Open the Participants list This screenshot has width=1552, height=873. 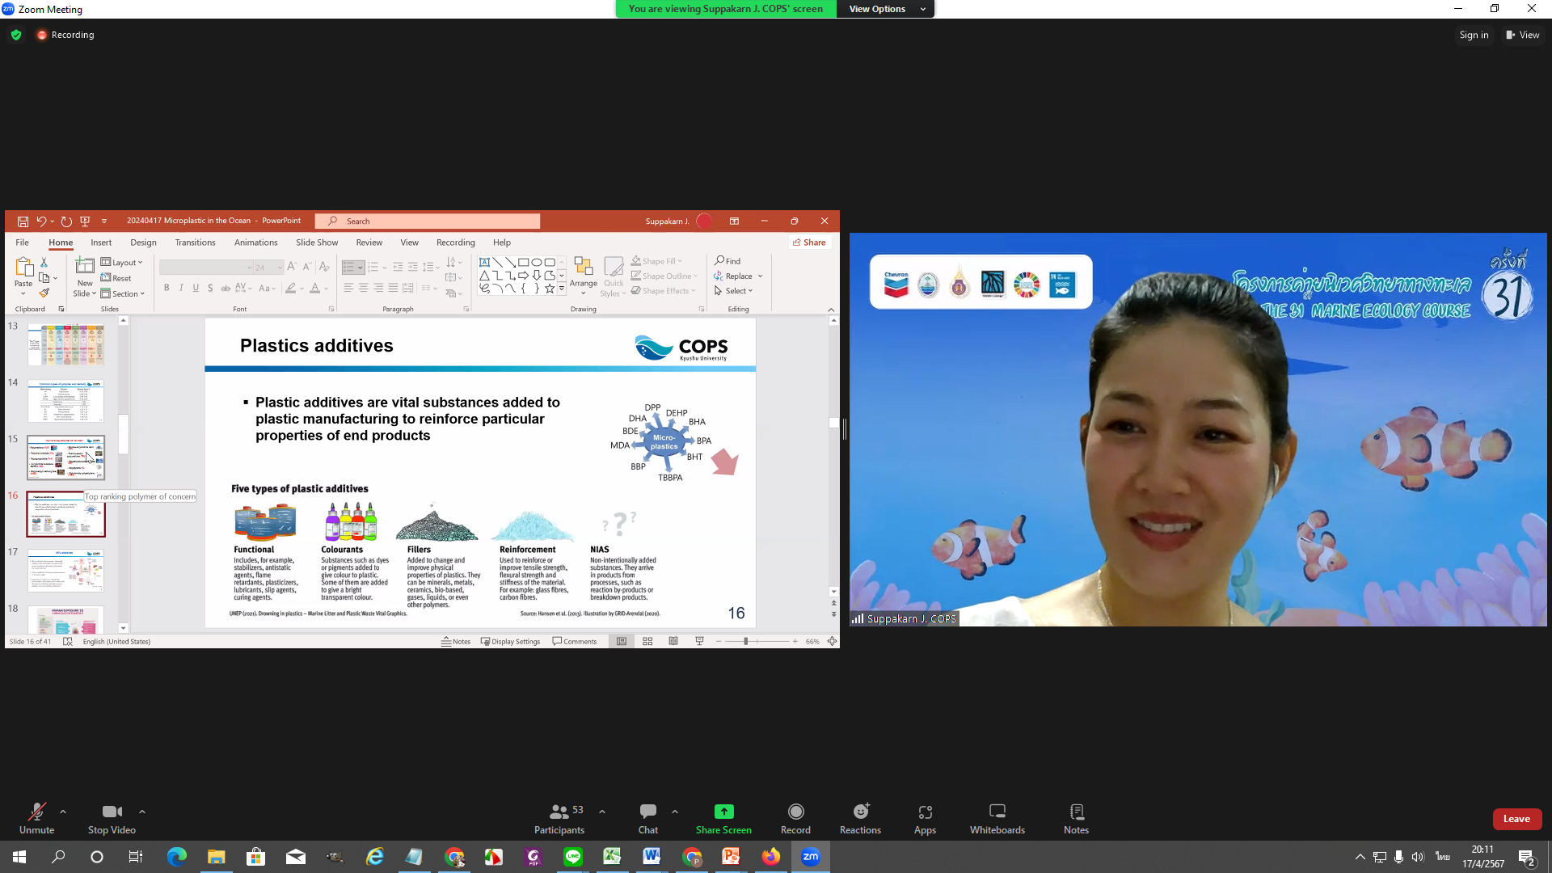click(559, 817)
